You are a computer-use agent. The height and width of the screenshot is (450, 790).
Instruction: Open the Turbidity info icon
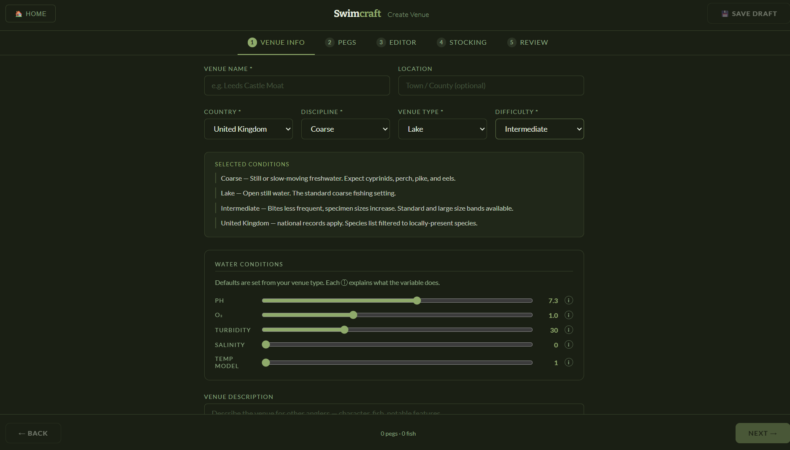coord(568,330)
